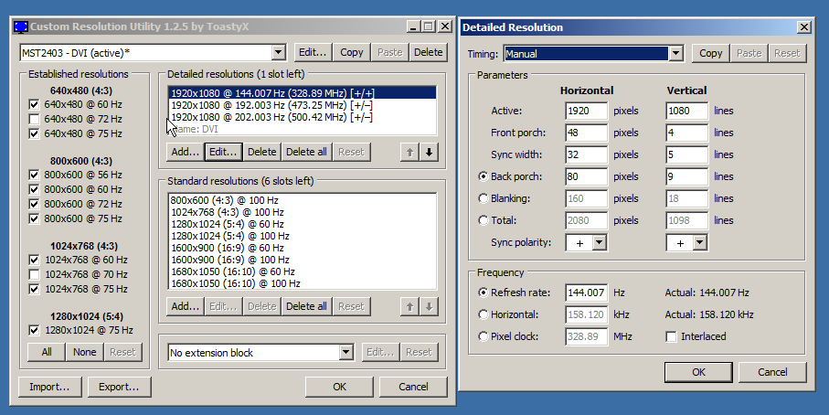Enable the 640x480 @ 72 Hz checkbox
Image resolution: width=829 pixels, height=415 pixels.
click(x=34, y=119)
